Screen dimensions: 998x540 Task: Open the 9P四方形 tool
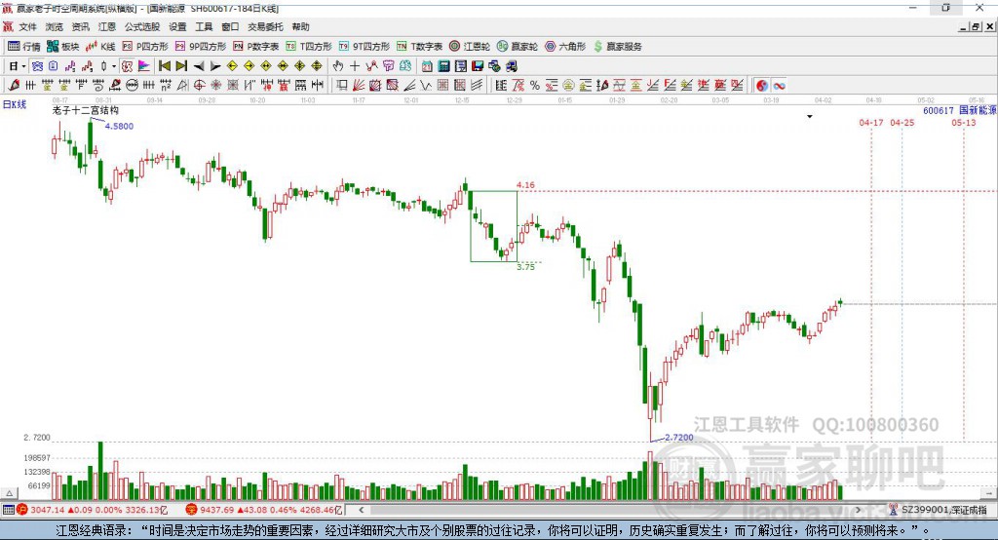click(x=201, y=47)
